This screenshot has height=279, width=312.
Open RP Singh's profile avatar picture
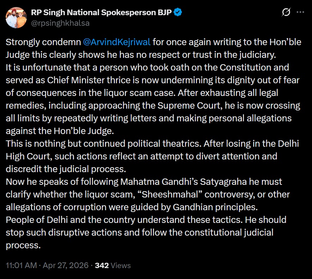click(16, 18)
